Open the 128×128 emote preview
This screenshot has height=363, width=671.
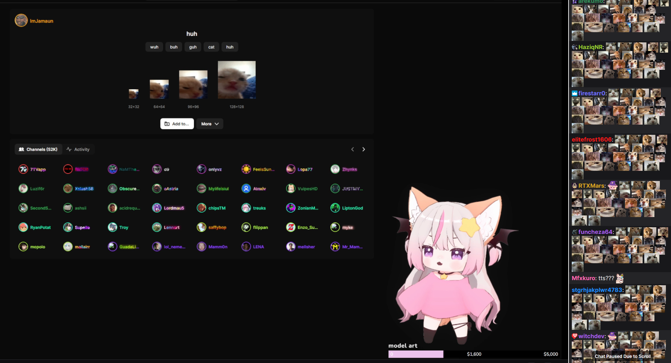coord(236,80)
